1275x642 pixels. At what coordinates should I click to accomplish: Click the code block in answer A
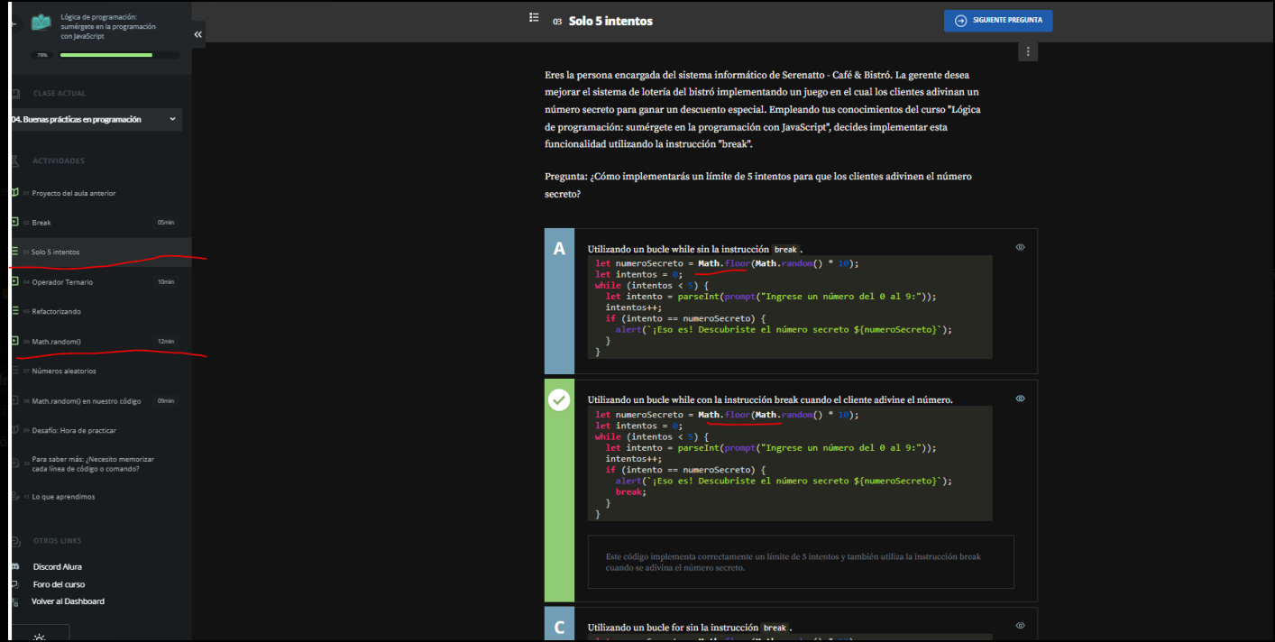coord(790,307)
